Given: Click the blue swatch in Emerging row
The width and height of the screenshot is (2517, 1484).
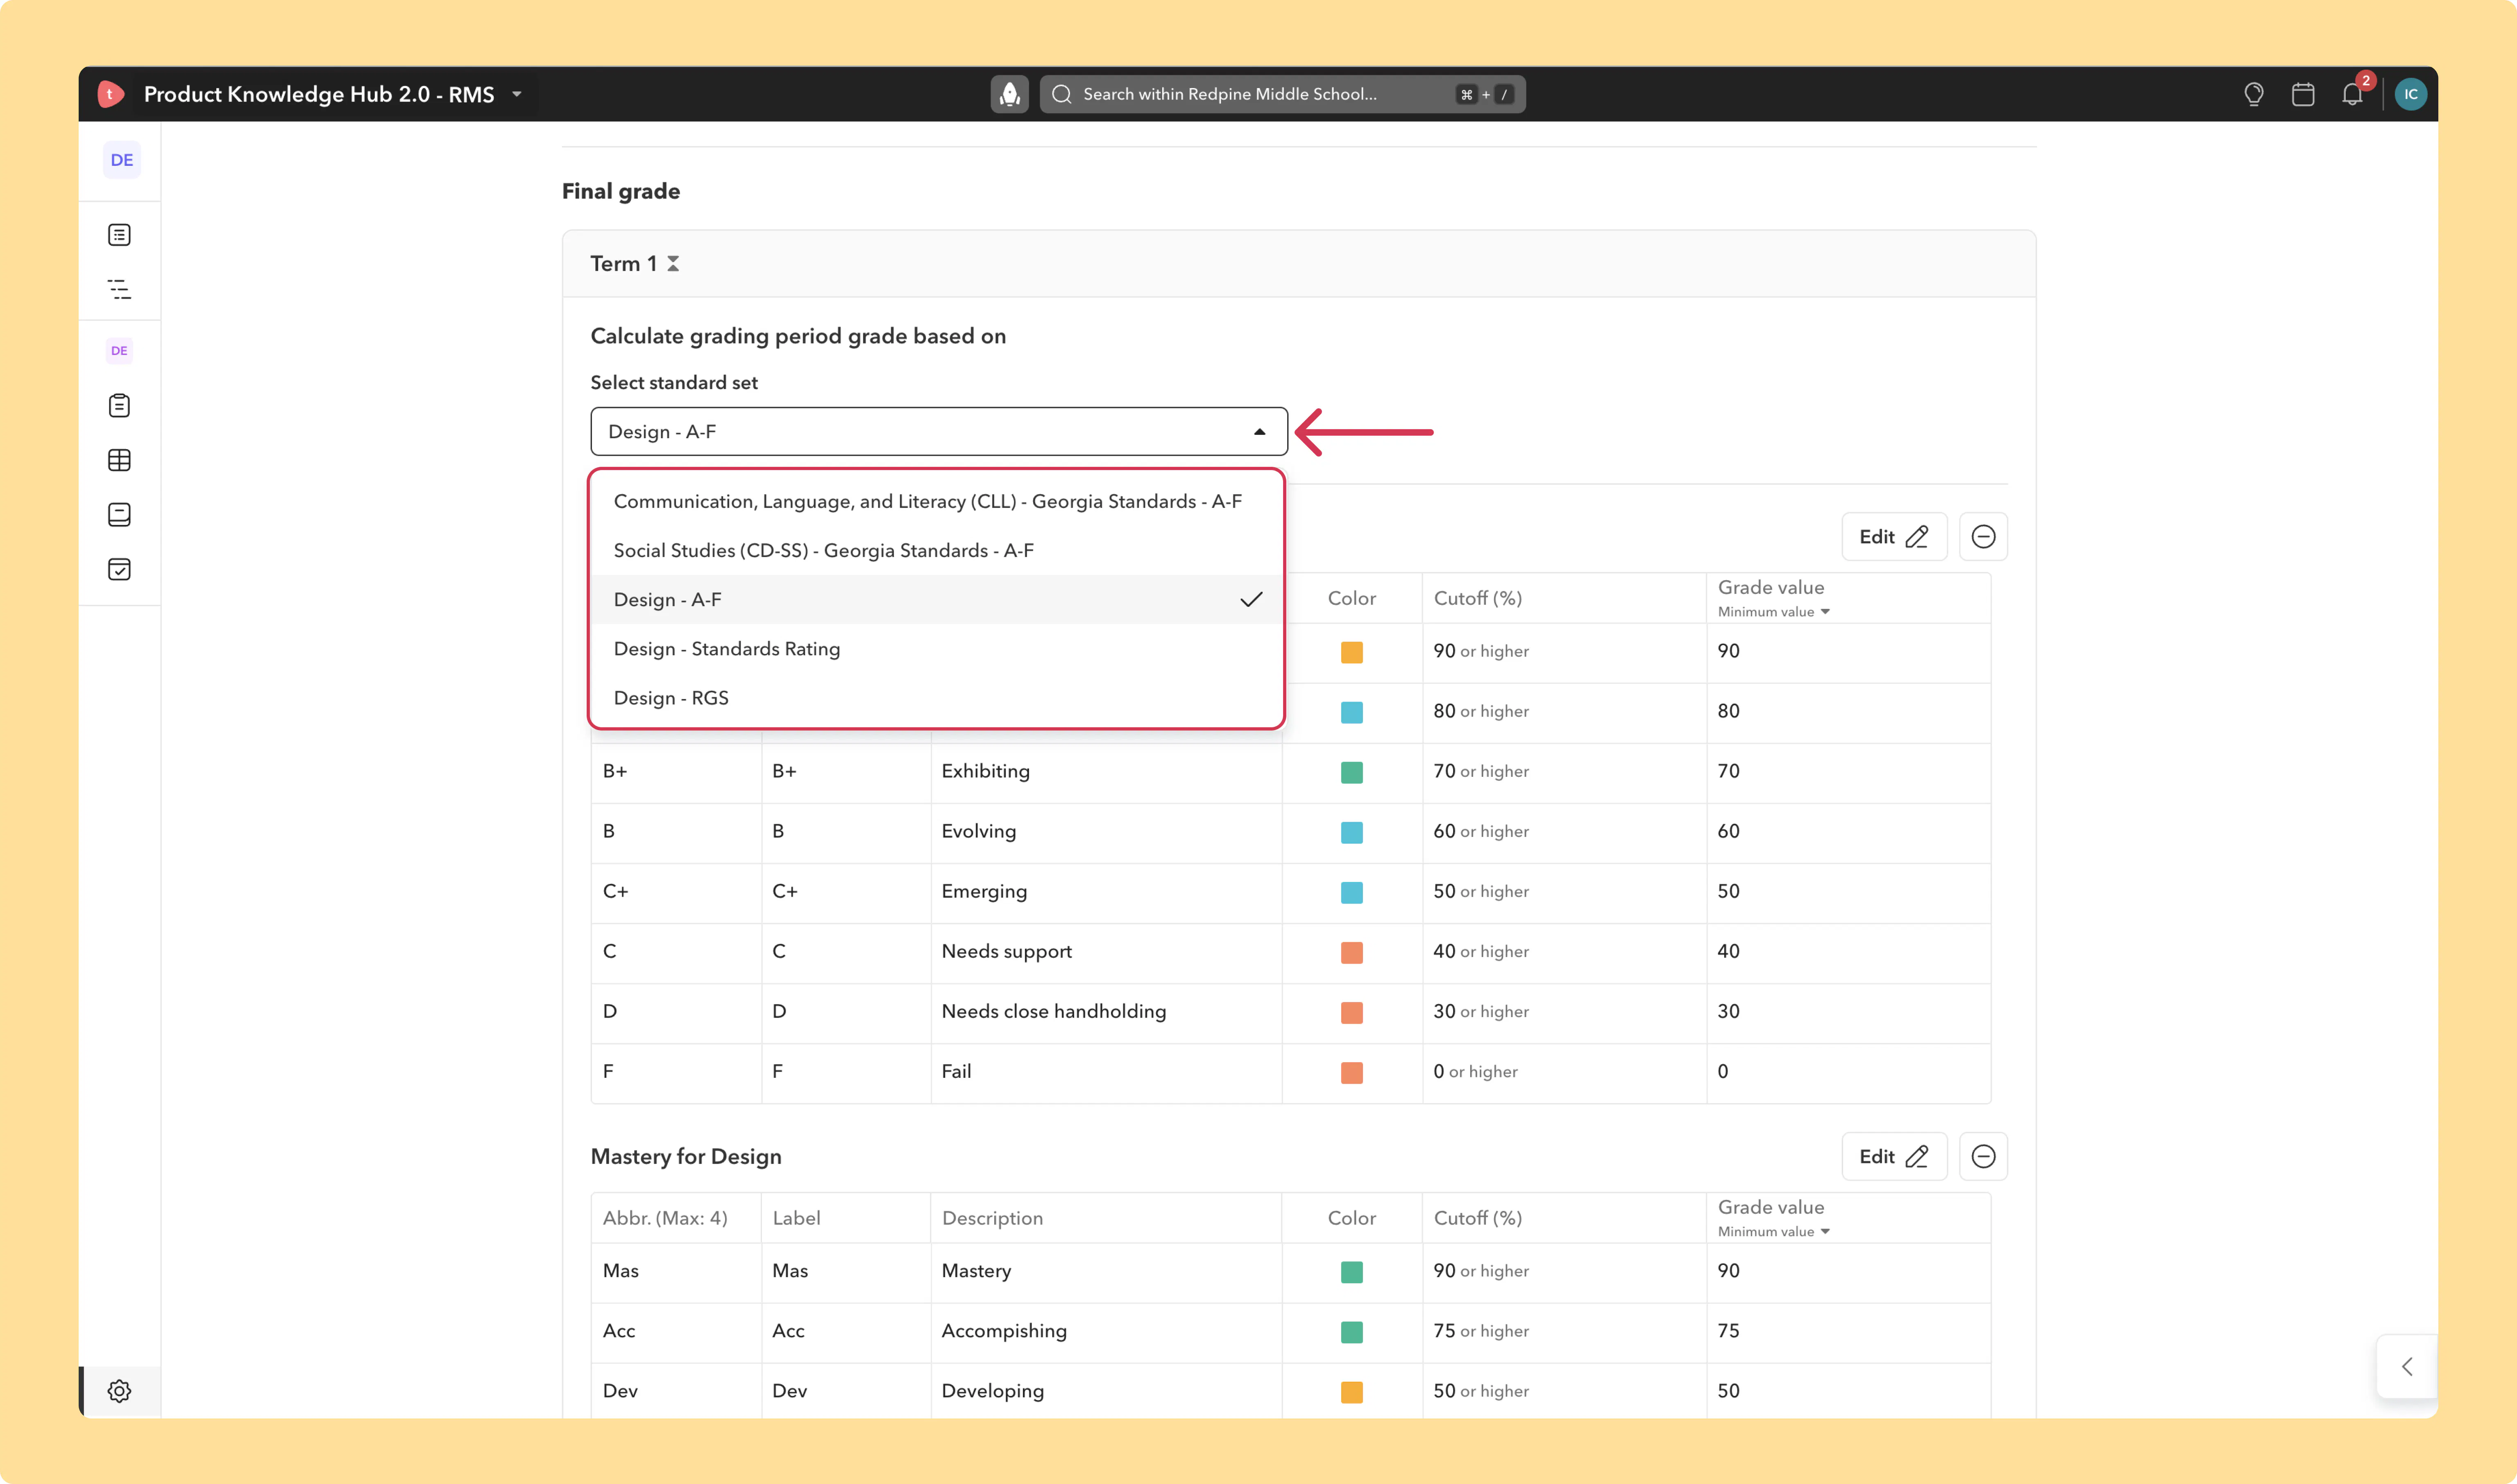Looking at the screenshot, I should click(1351, 892).
